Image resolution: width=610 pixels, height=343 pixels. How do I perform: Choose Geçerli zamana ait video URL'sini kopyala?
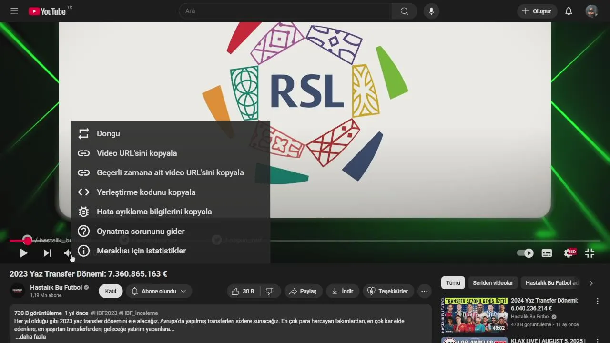coord(171,173)
